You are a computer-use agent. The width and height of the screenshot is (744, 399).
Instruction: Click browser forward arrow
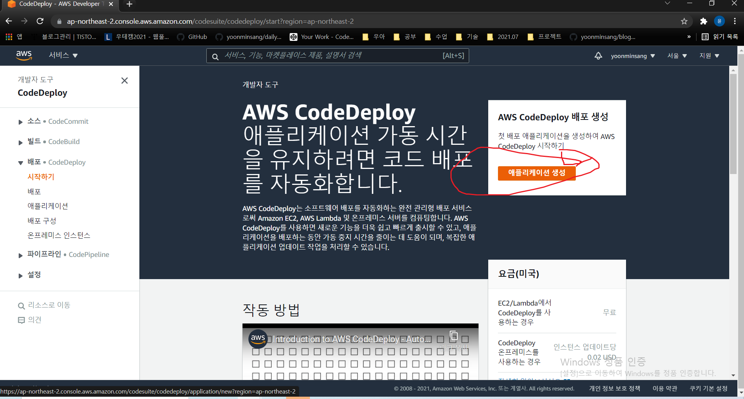coord(24,21)
